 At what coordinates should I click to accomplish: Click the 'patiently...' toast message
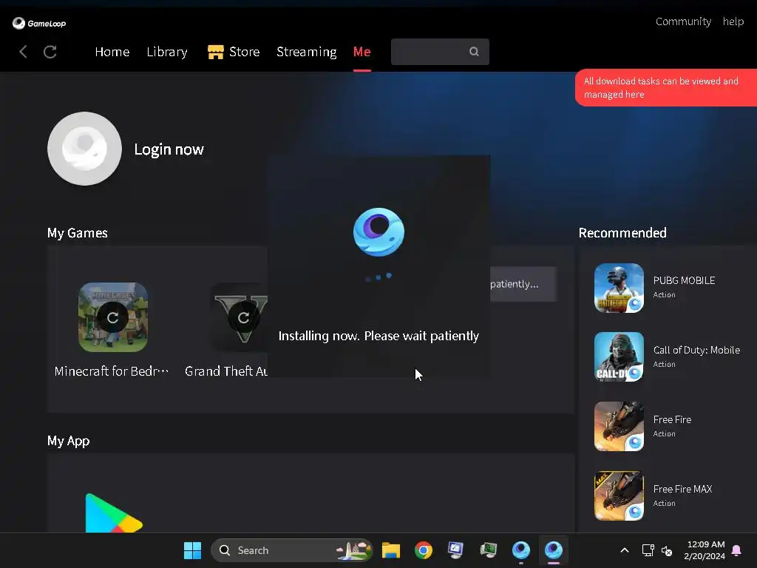[x=523, y=284]
